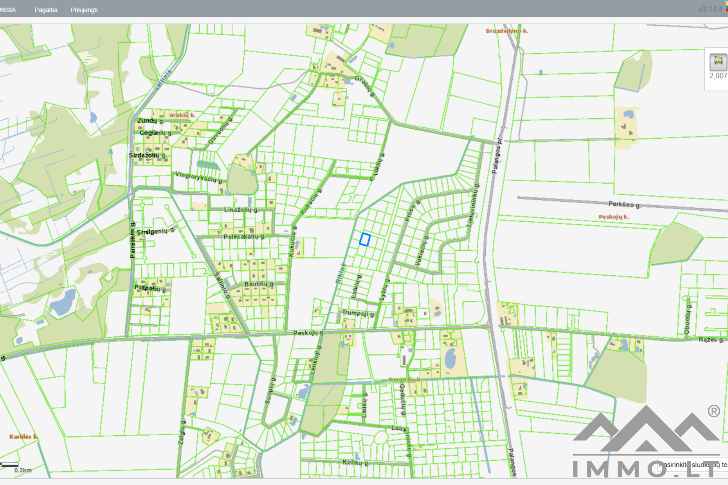The height and width of the screenshot is (485, 728).
Task: Click the Pelėsakalių g. street label
Action: click(x=244, y=237)
